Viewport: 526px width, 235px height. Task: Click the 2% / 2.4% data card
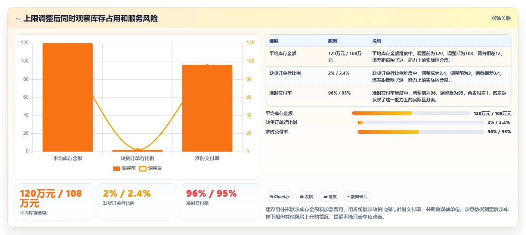coord(137,201)
